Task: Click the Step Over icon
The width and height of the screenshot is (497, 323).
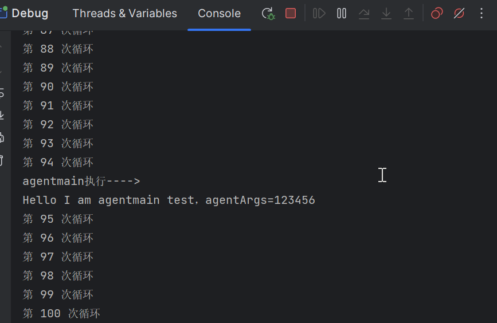Action: [364, 13]
